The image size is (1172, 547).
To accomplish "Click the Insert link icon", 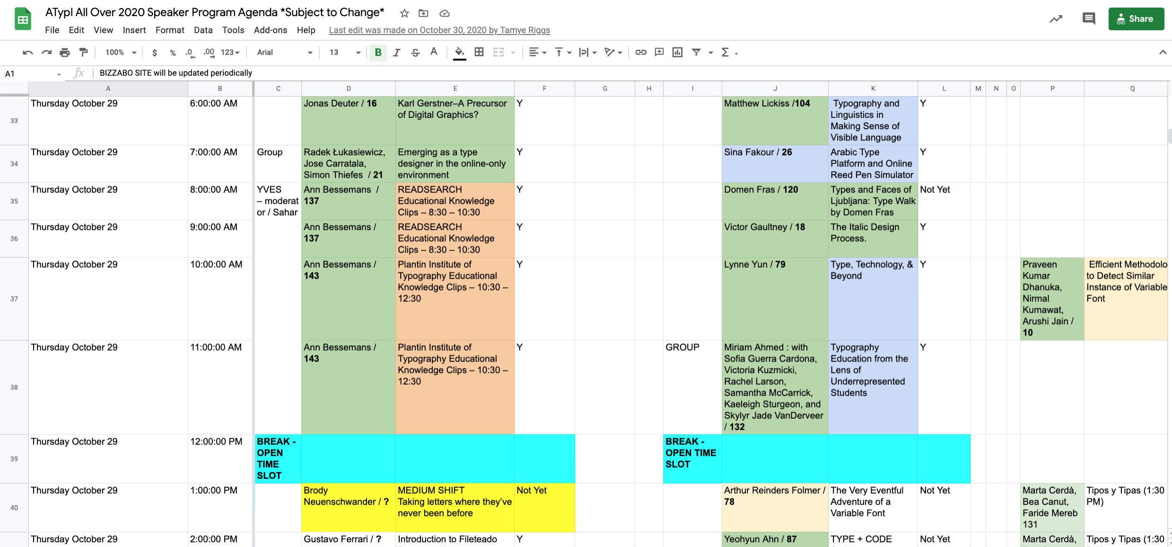I will (x=641, y=53).
